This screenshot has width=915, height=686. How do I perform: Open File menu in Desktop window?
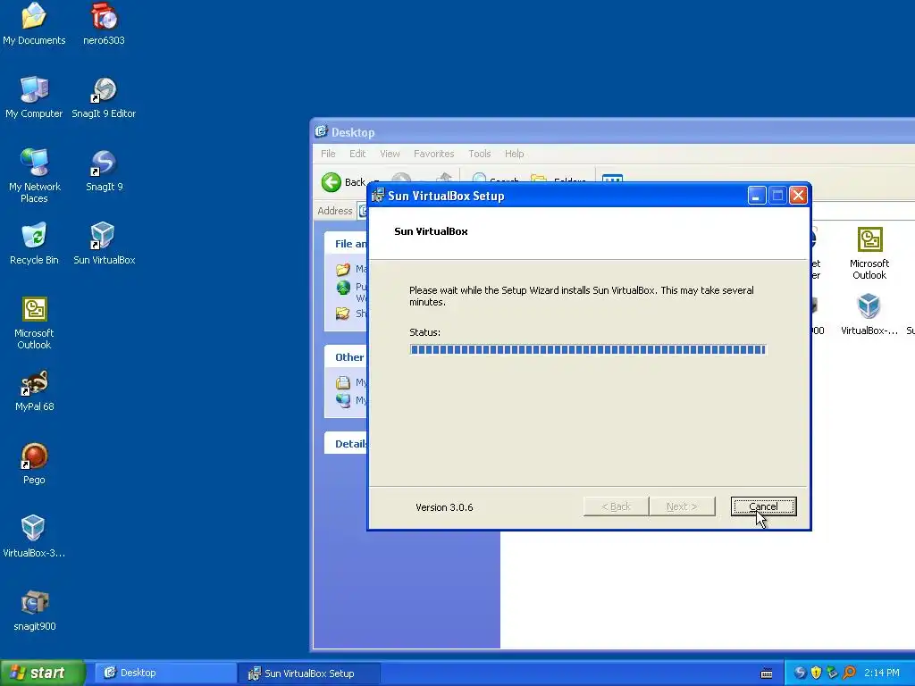point(328,154)
